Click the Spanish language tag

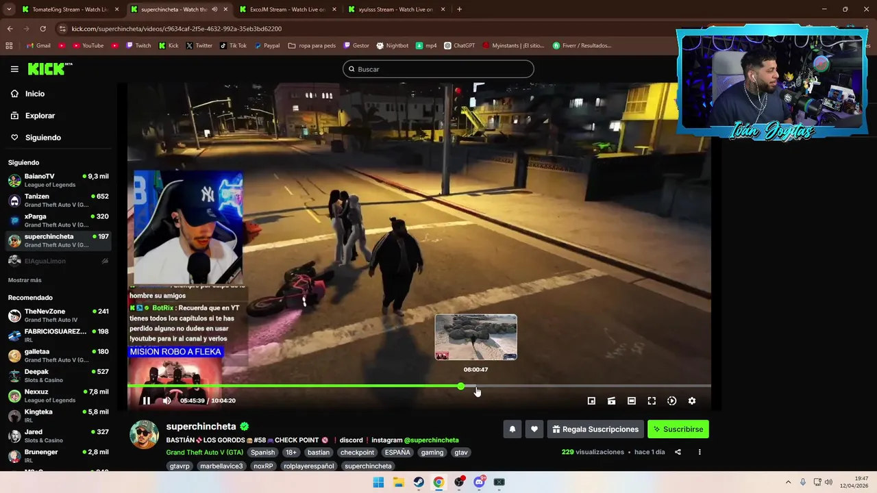pyautogui.click(x=262, y=453)
